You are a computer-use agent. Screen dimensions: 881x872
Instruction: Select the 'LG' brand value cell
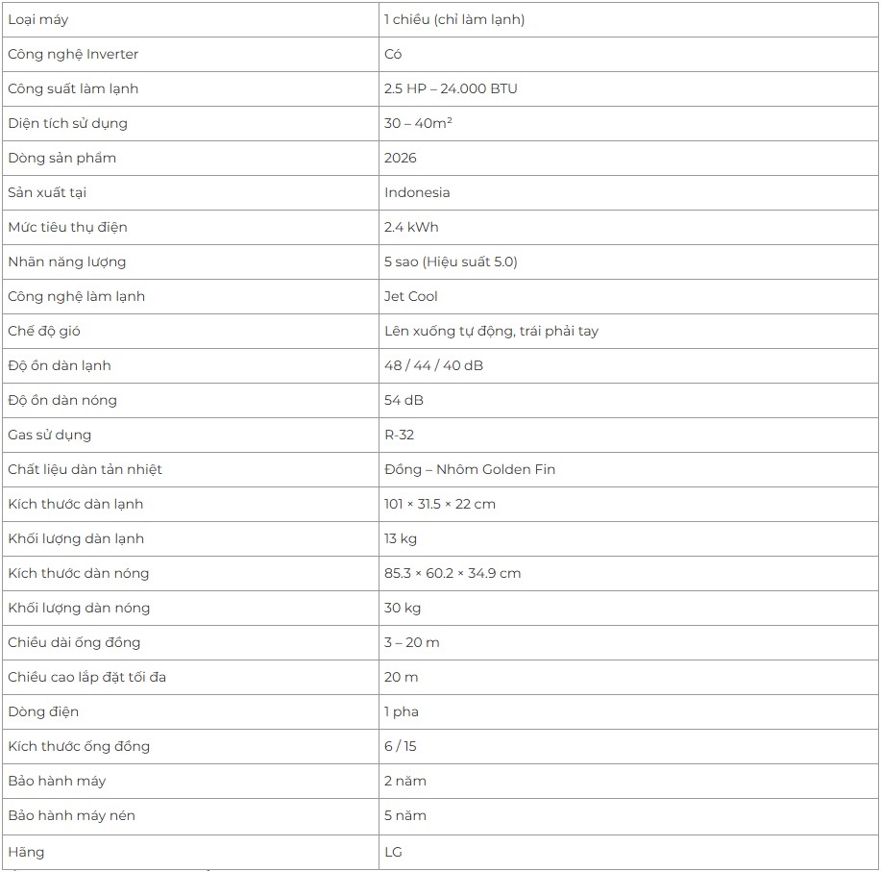394,852
